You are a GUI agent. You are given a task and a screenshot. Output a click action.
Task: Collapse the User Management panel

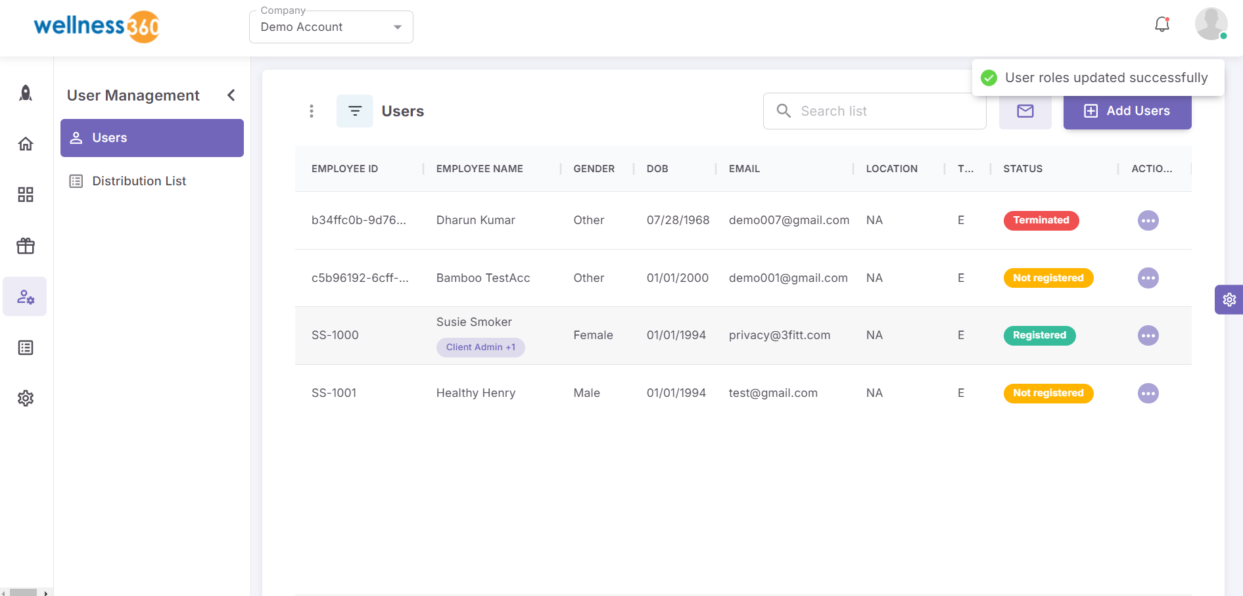[x=231, y=95]
